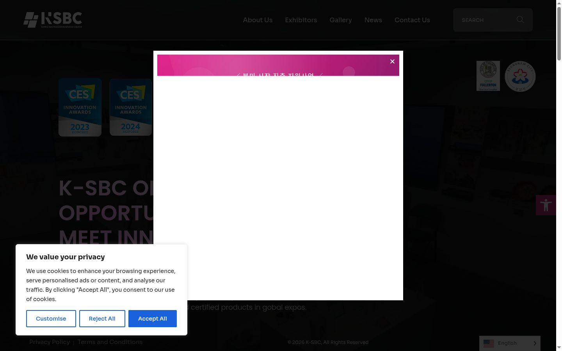Click the "© 2026 K-SBC, All Rights Reserved" text
The height and width of the screenshot is (351, 562).
pyautogui.click(x=328, y=342)
